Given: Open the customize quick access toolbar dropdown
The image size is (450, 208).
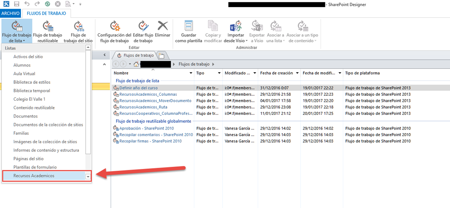Looking at the screenshot, I should pos(80,4).
